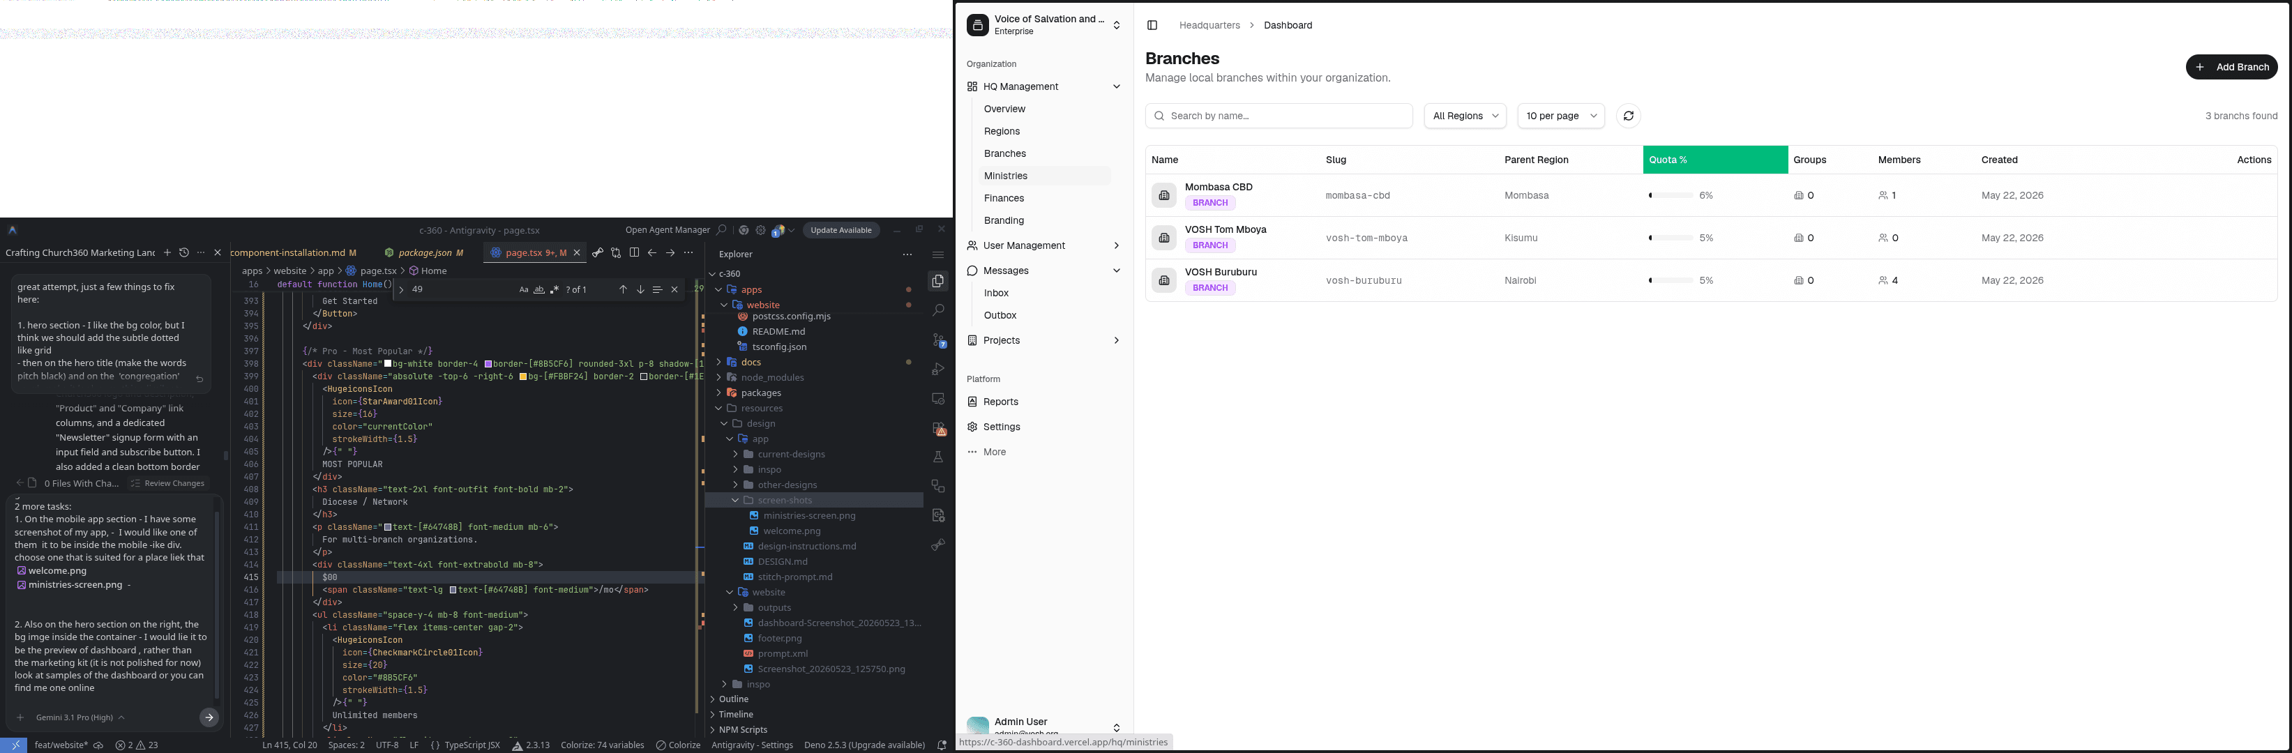
Task: Open All Regions filter dropdown
Action: coord(1465,116)
